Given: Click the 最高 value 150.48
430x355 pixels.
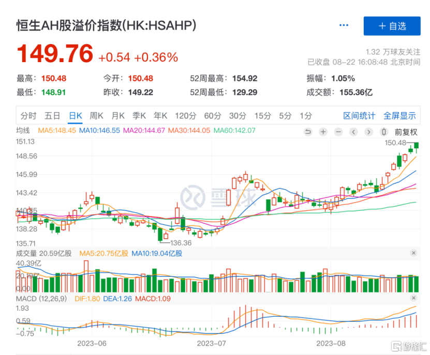Looking at the screenshot, I should pos(54,79).
